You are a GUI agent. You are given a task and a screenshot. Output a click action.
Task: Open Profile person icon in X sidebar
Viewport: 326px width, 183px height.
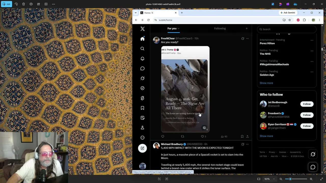click(142, 128)
